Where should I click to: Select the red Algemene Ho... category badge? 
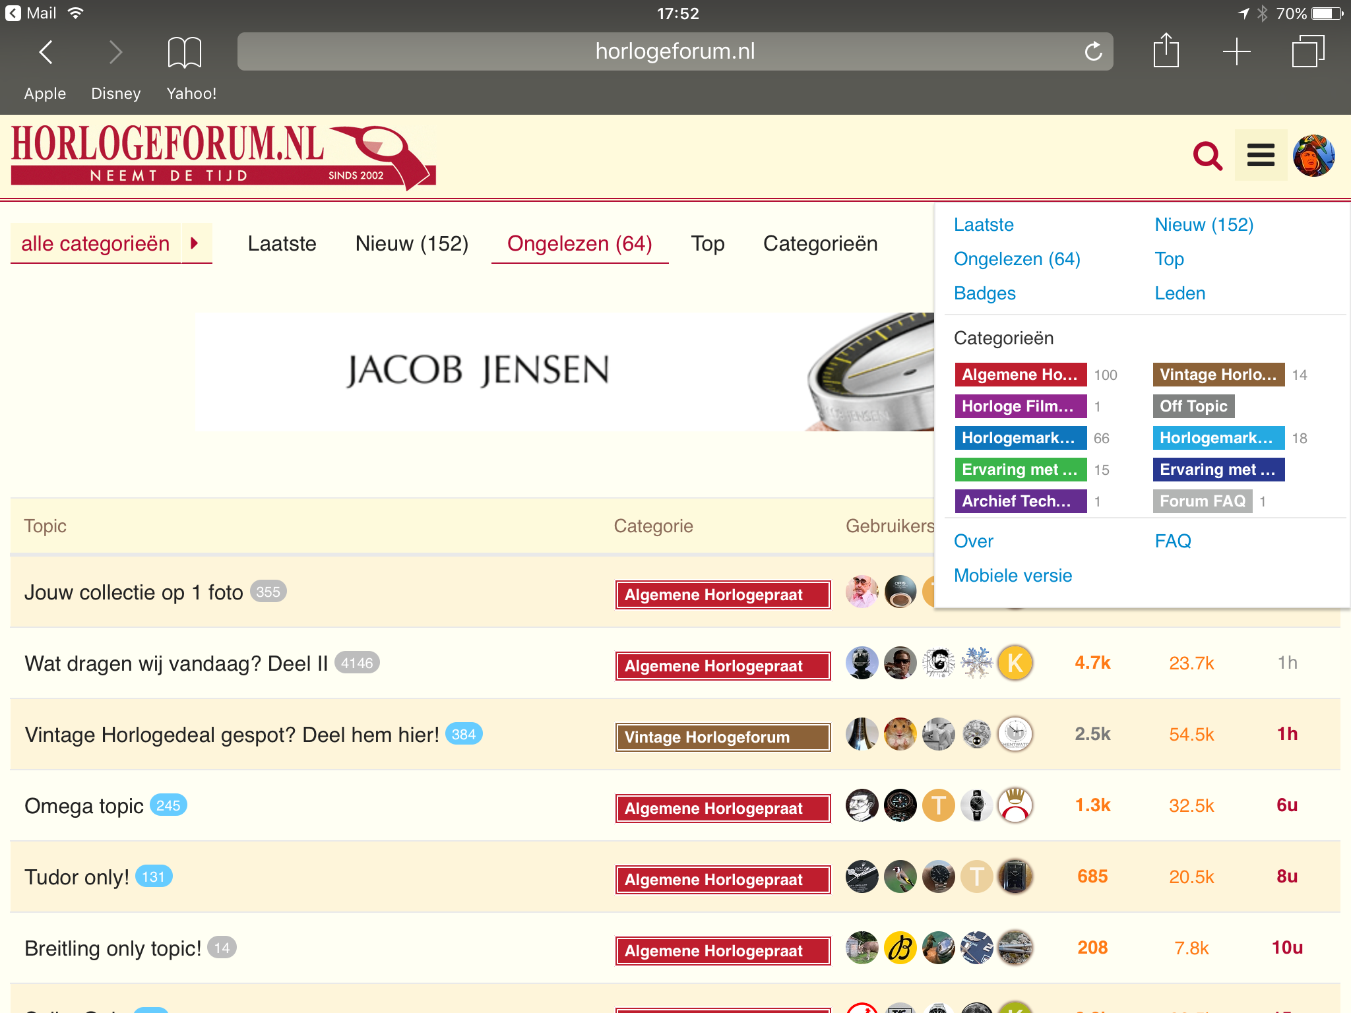click(x=1021, y=375)
